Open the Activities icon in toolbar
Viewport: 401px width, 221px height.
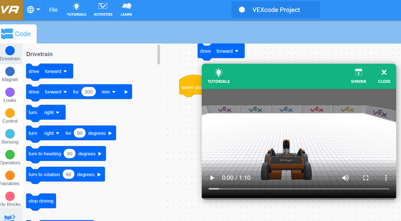[x=103, y=9]
